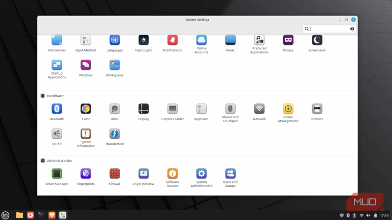This screenshot has width=392, height=220.
Task: Open Mouse and Touchpad settings
Action: pyautogui.click(x=230, y=109)
